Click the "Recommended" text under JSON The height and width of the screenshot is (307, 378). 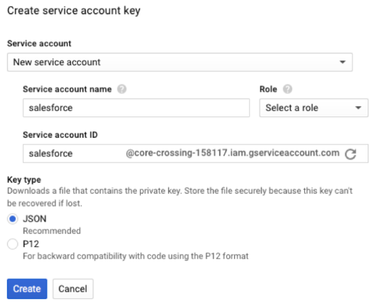click(x=51, y=231)
